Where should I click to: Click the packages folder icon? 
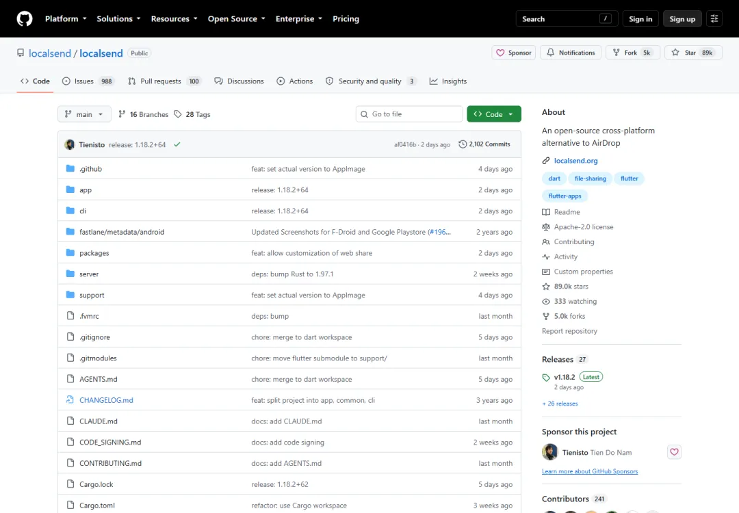click(70, 253)
